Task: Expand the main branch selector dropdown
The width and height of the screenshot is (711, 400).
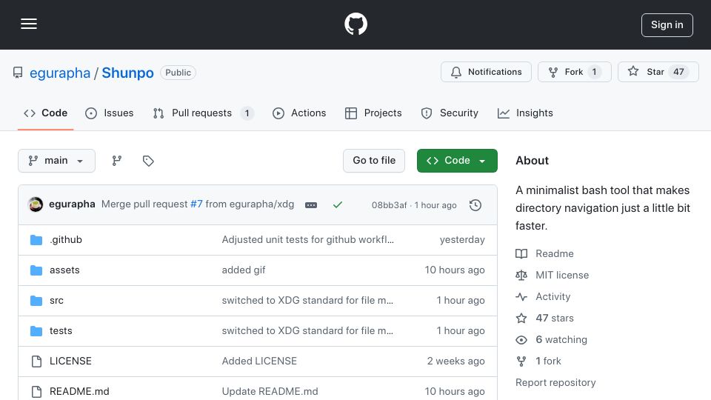Action: [x=57, y=161]
